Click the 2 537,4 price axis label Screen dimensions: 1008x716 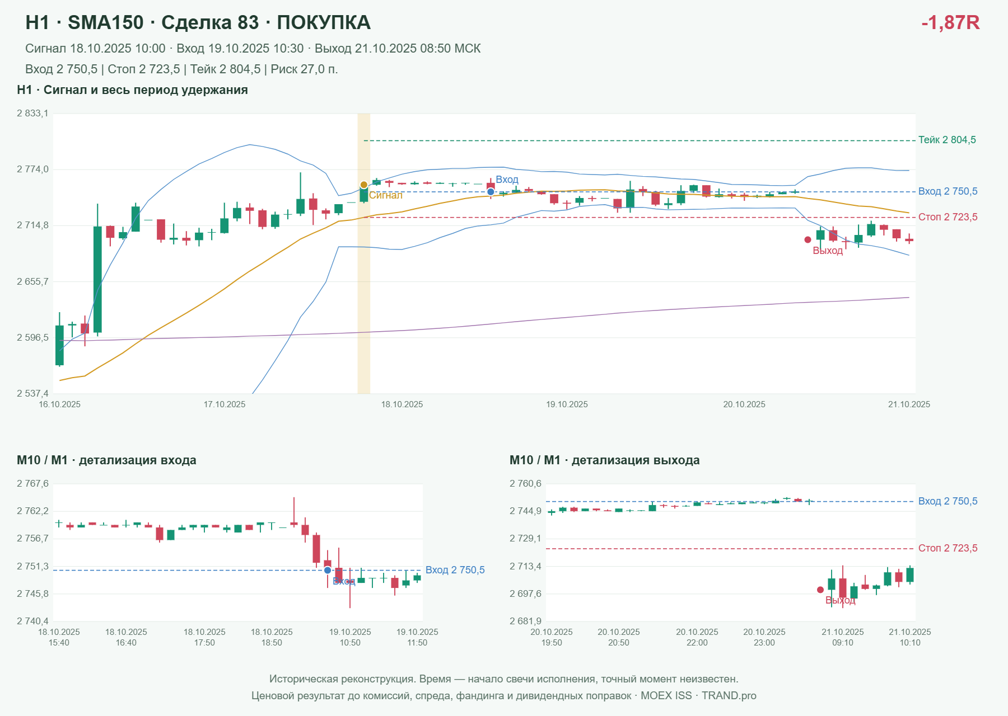(x=32, y=393)
